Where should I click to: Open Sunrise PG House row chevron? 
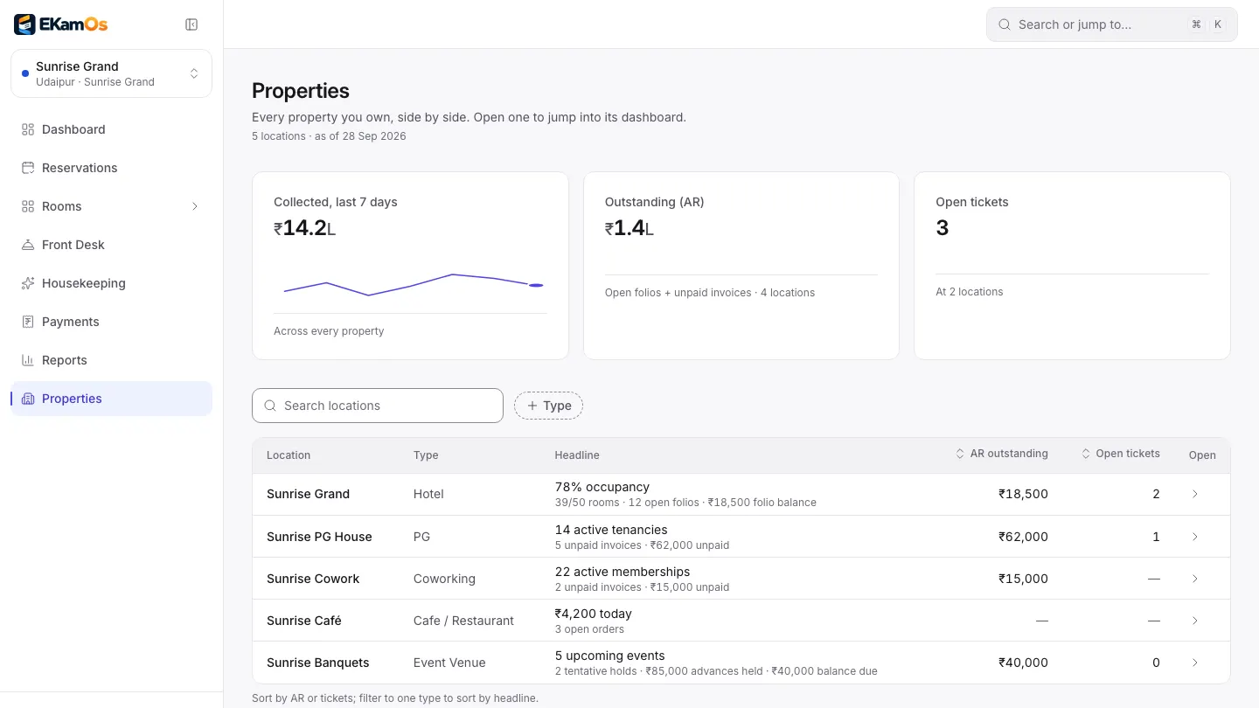coord(1195,537)
